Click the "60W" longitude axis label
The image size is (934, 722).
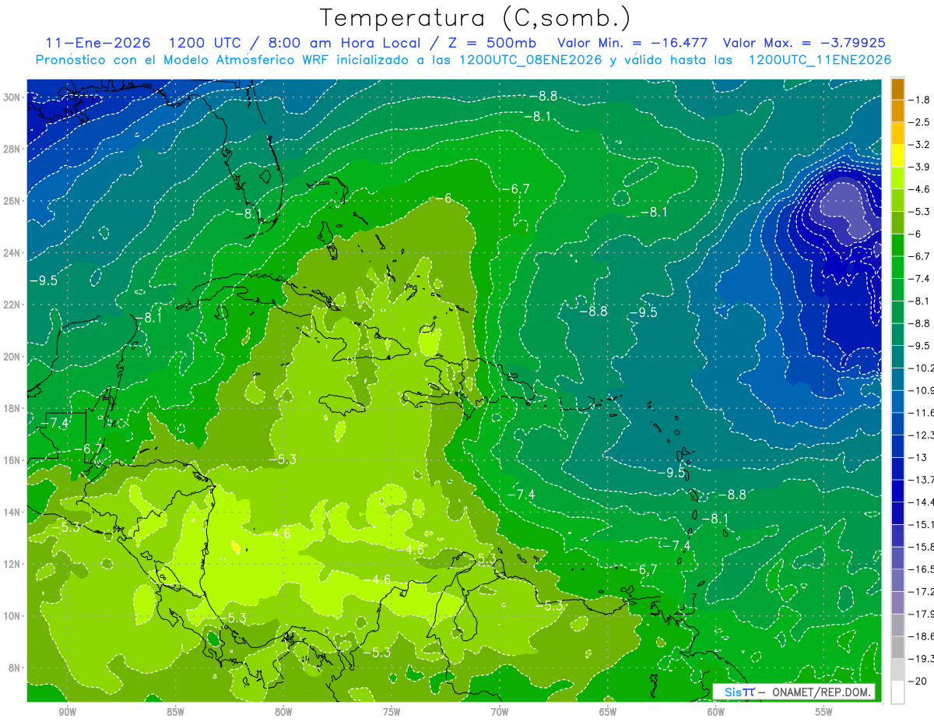(716, 712)
